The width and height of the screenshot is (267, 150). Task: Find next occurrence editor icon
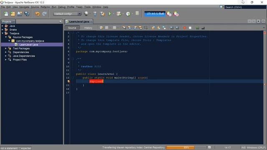(135, 28)
